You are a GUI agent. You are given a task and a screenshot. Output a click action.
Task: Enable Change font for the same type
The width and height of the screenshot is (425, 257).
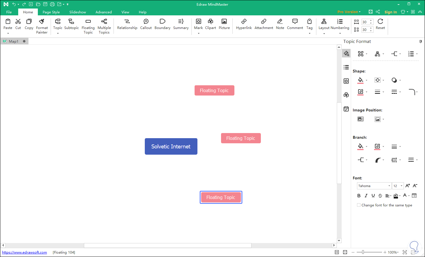[x=359, y=205]
